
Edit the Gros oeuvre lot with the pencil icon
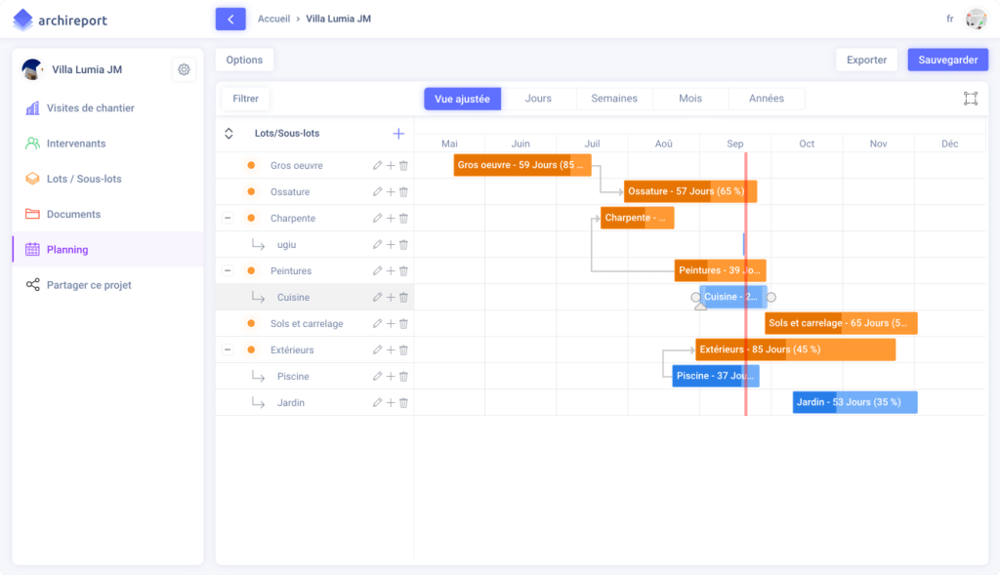[x=377, y=165]
